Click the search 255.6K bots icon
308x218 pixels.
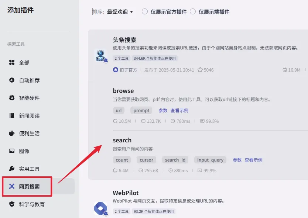click(141, 170)
